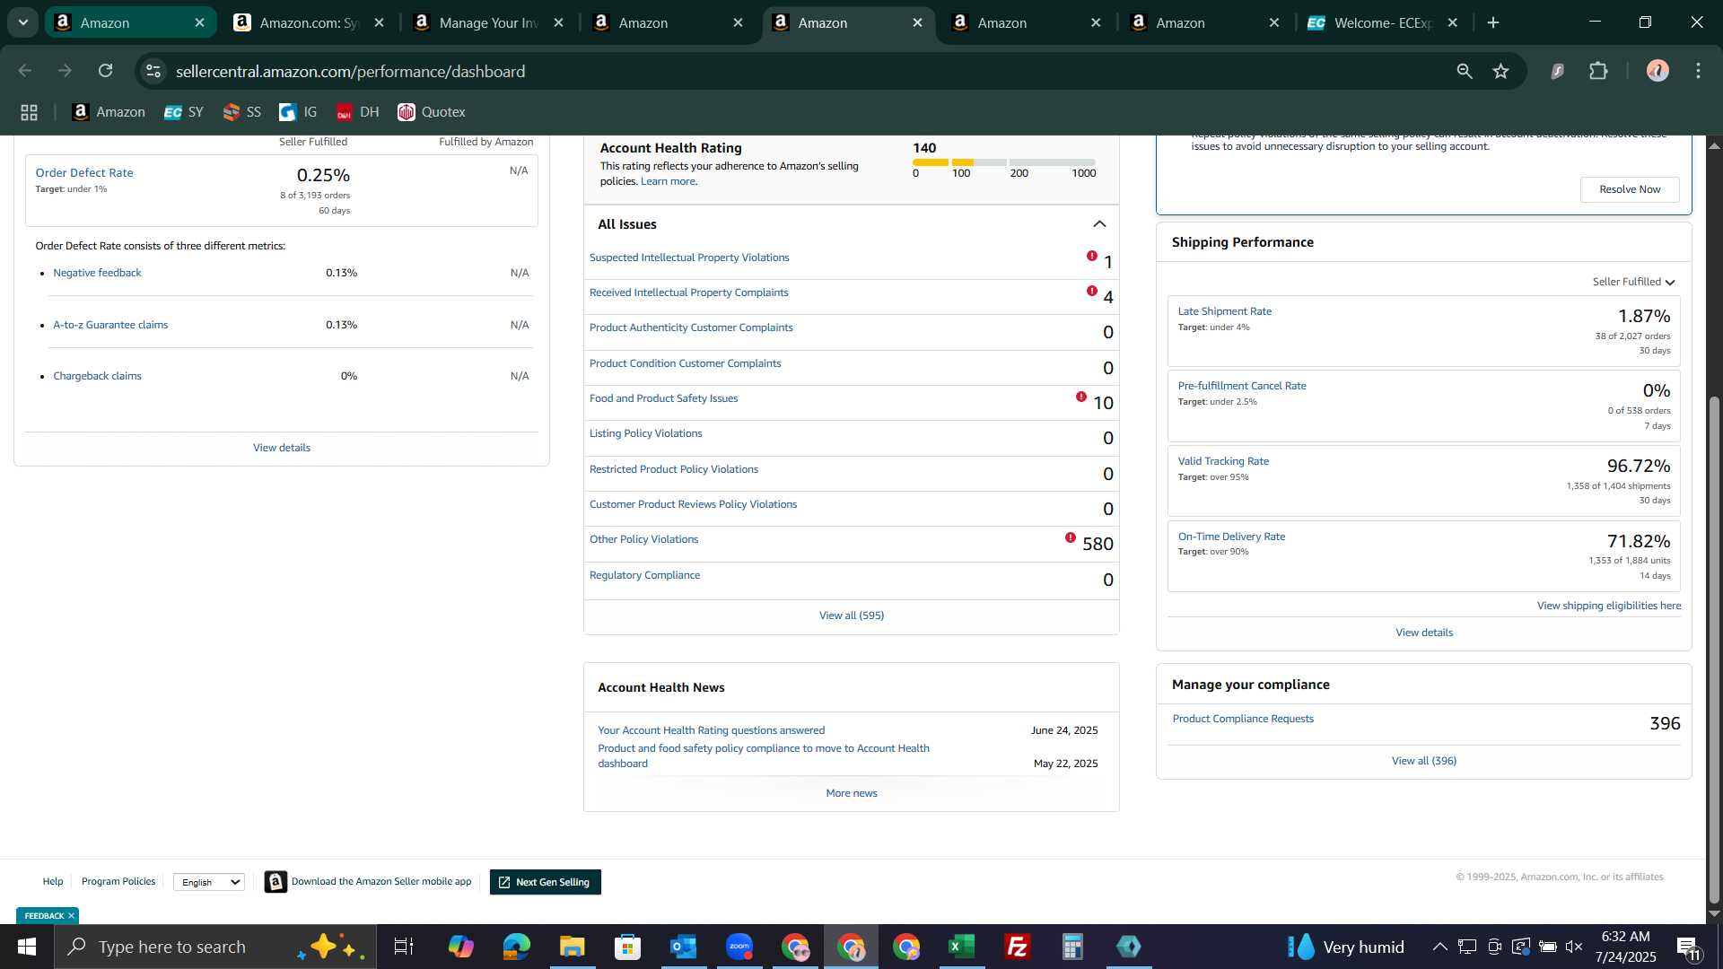Open Zoom from taskbar
This screenshot has width=1723, height=969.
[739, 947]
